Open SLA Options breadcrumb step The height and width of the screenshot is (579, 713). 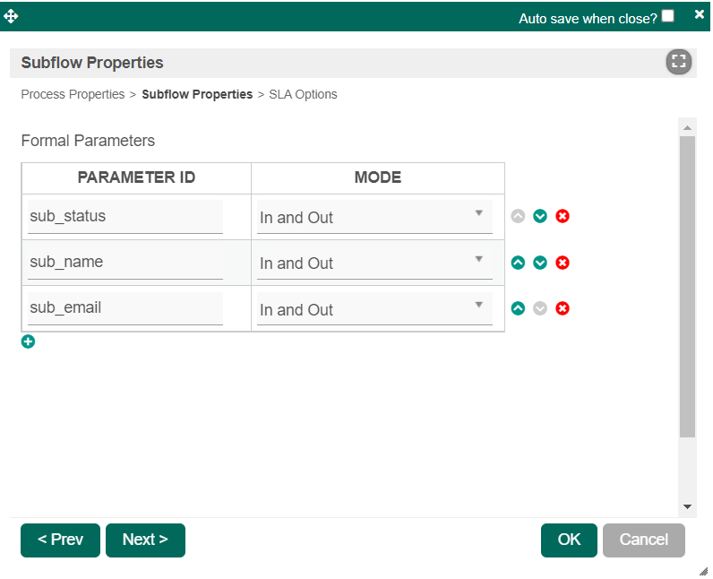tap(303, 94)
